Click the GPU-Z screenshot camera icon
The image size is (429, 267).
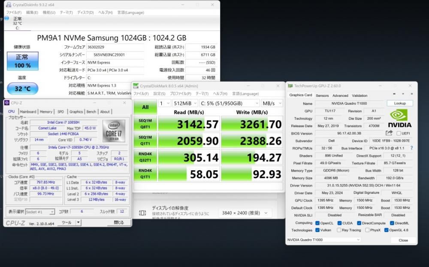pyautogui.click(x=394, y=94)
